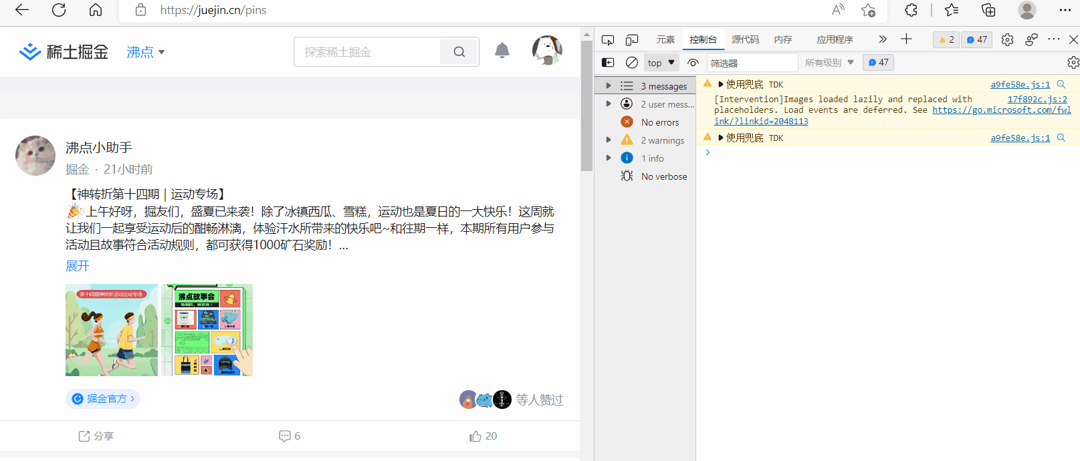This screenshot has width=1080, height=461.
Task: Click the Juejin logo
Action: (x=64, y=51)
